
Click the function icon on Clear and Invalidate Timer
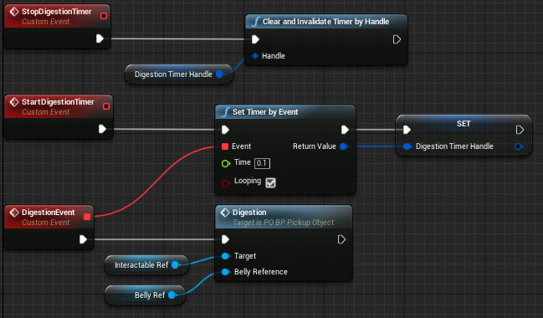click(255, 22)
